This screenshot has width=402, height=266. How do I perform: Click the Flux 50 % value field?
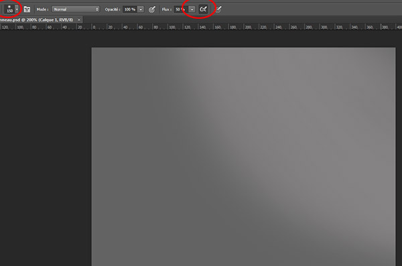coord(181,9)
